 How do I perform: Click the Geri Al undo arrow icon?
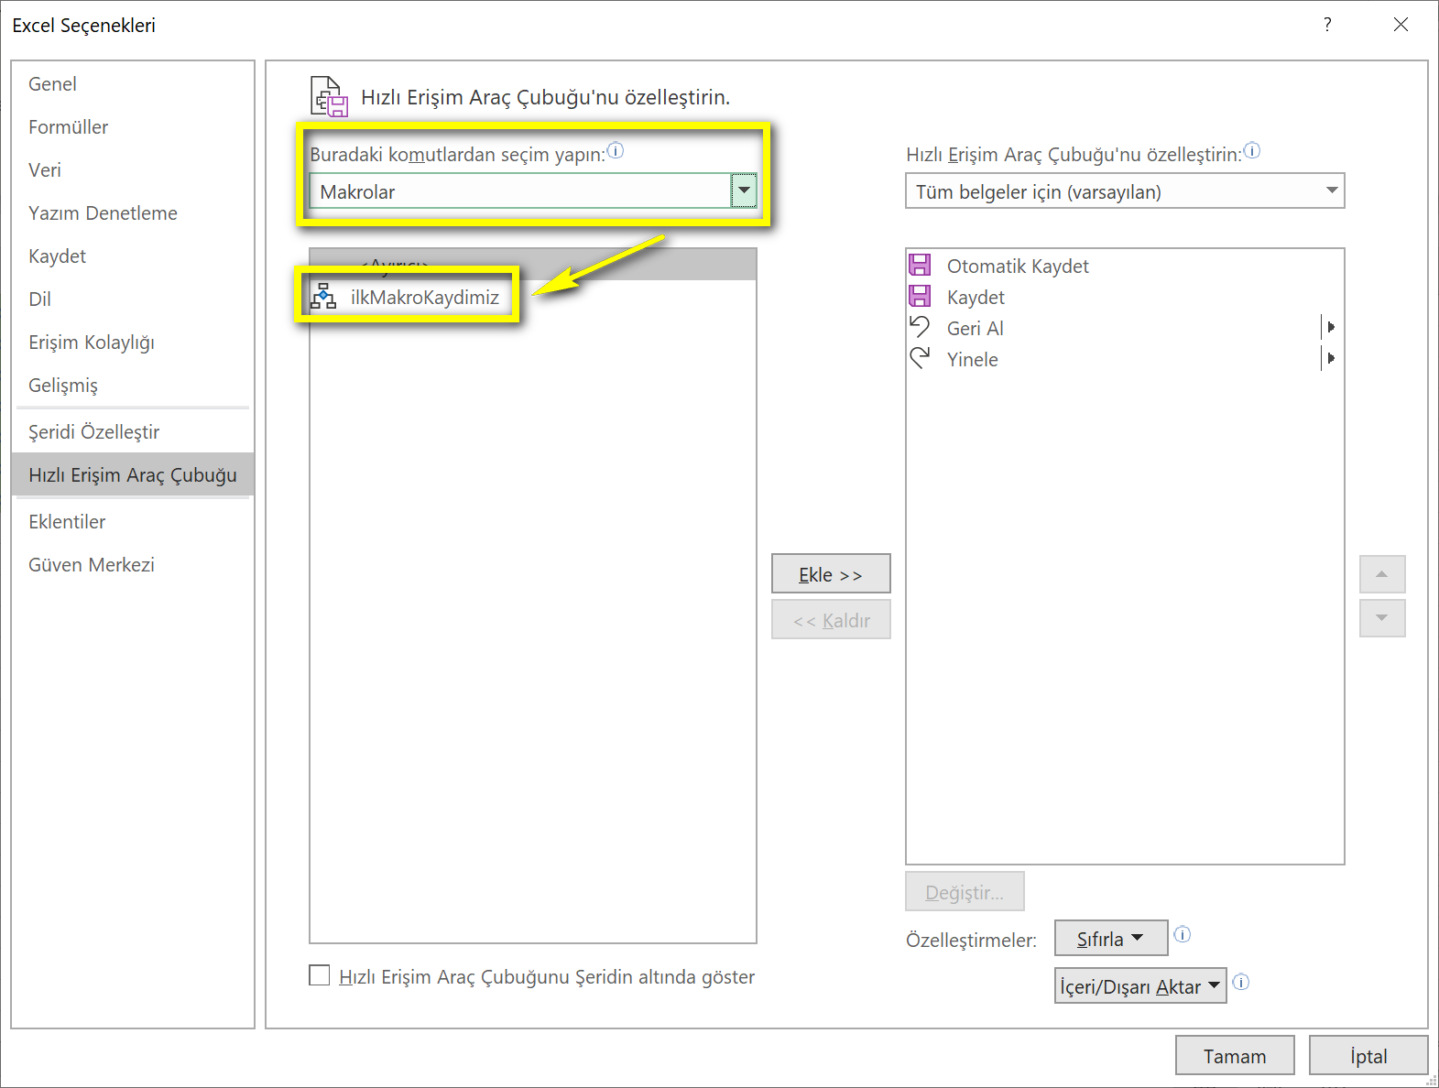pyautogui.click(x=920, y=326)
